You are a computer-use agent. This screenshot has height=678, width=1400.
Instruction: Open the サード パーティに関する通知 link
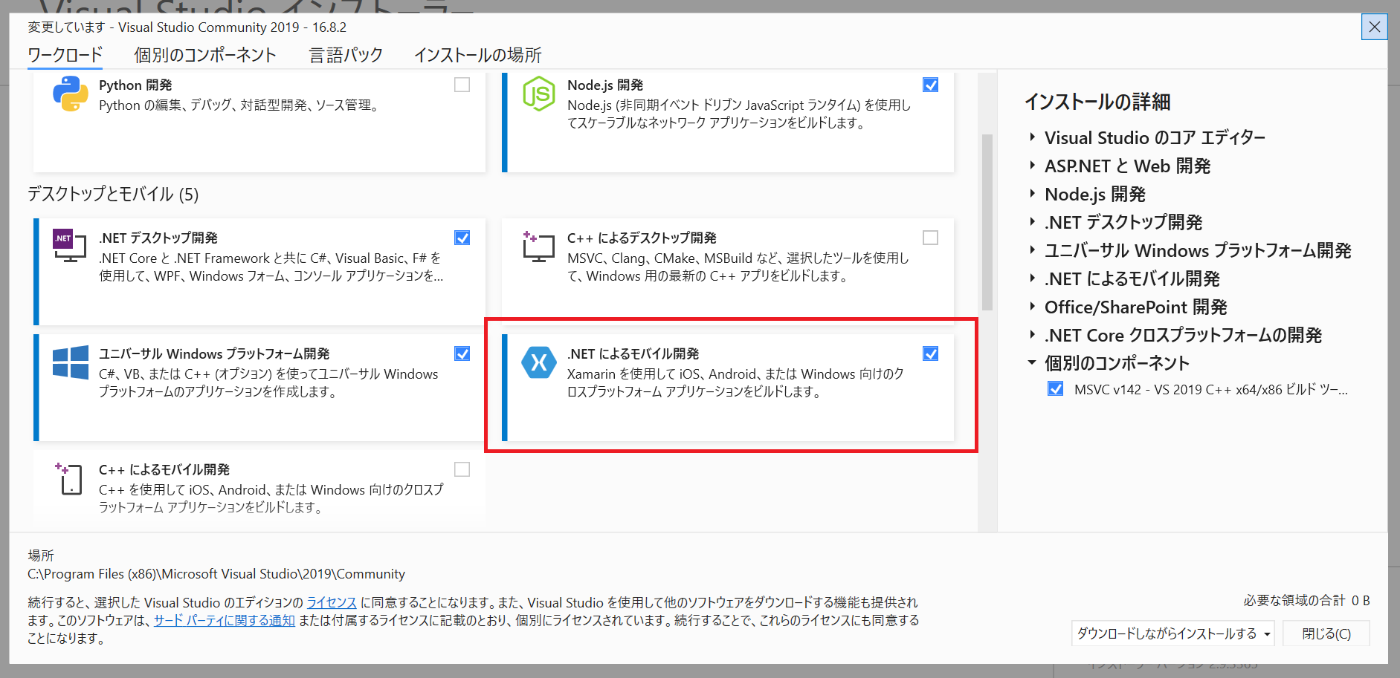[x=225, y=620]
